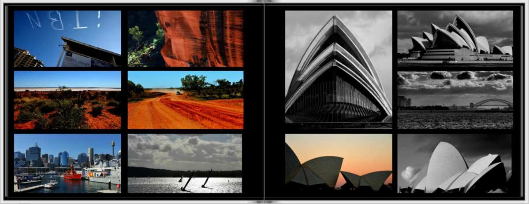Viewport: 529px width, 204px height.
Task: Click the red rock cliff photo
Action: [186, 39]
